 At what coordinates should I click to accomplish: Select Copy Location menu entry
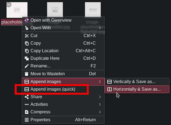[63, 51]
